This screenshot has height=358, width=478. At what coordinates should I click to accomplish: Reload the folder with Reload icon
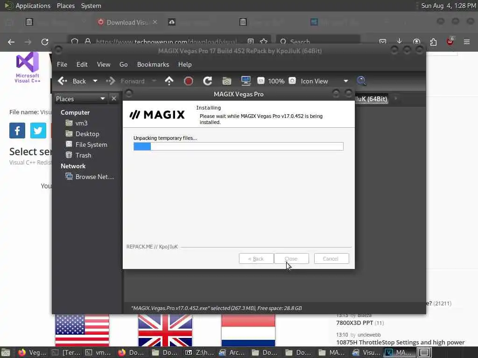(208, 81)
